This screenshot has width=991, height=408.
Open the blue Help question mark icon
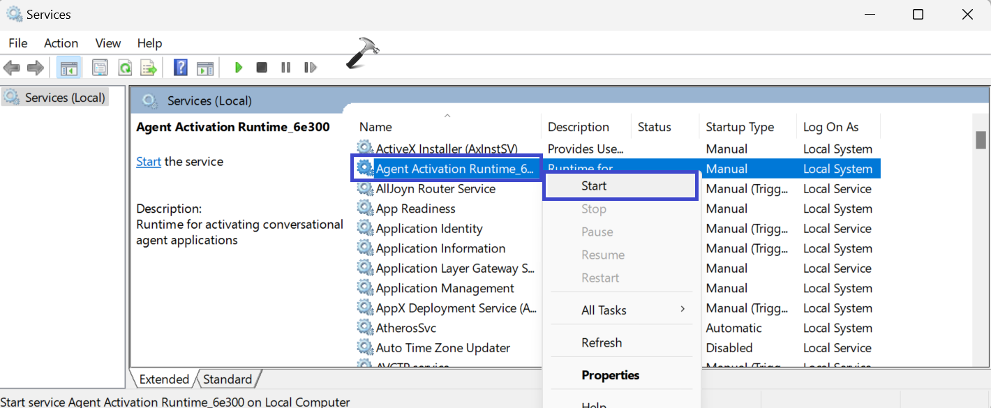point(181,68)
